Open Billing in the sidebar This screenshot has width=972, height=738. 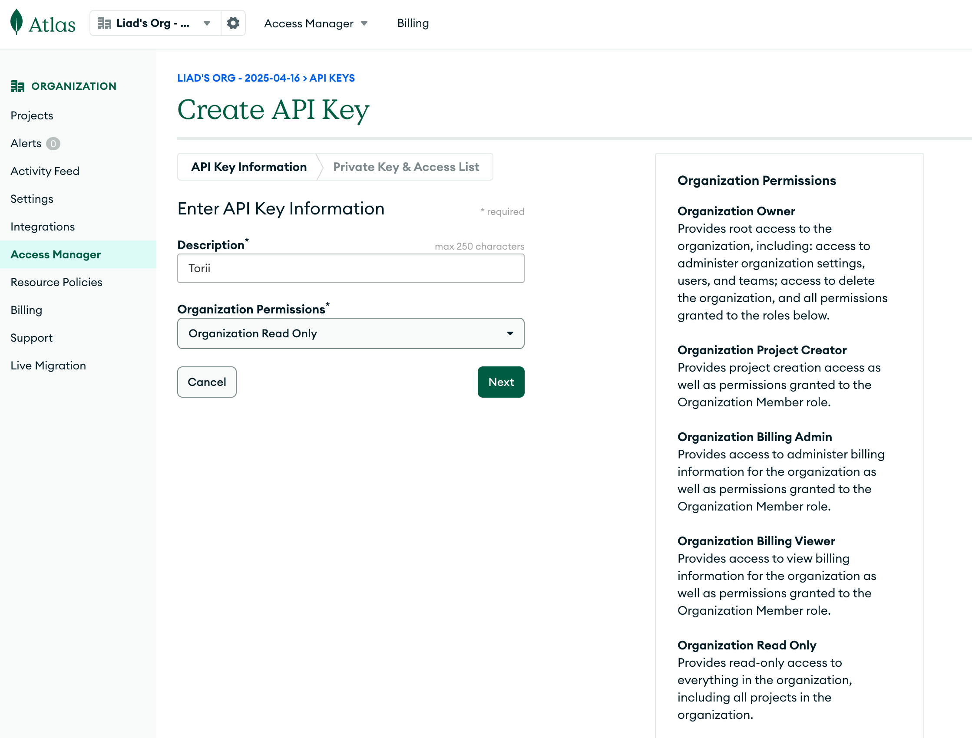tap(26, 310)
